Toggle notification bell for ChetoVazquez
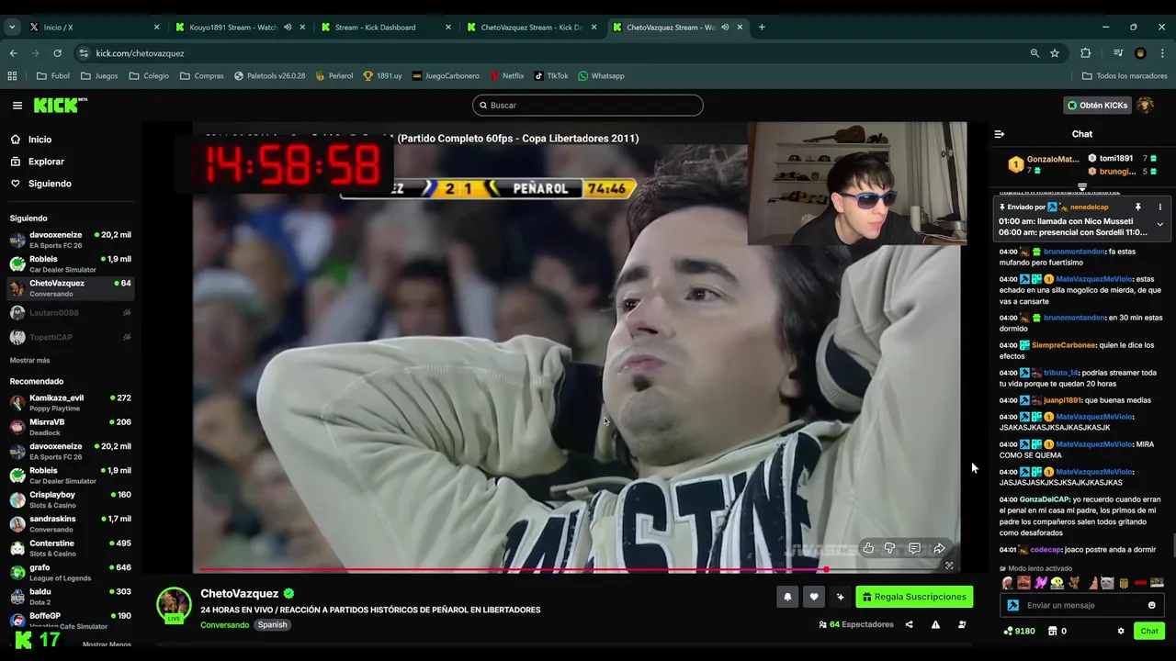The image size is (1176, 661). (x=787, y=597)
